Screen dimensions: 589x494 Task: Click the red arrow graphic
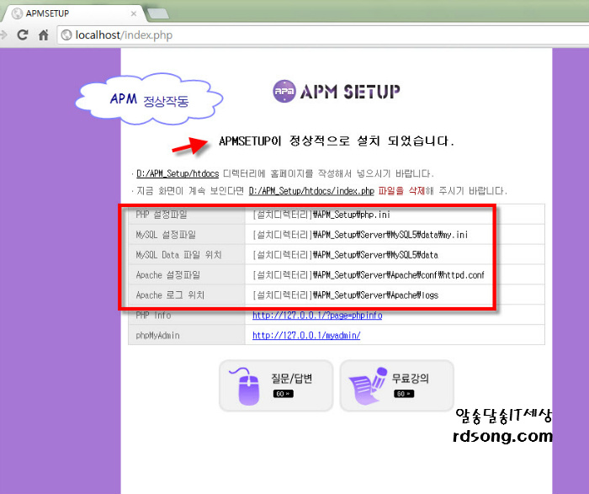click(191, 146)
